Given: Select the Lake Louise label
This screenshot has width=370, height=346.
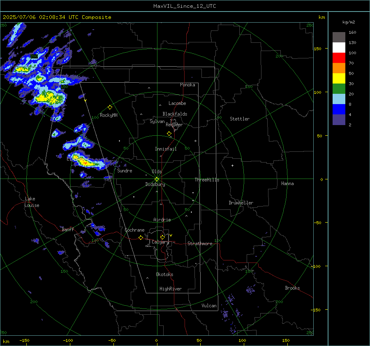Looking at the screenshot, I should click(x=32, y=202).
